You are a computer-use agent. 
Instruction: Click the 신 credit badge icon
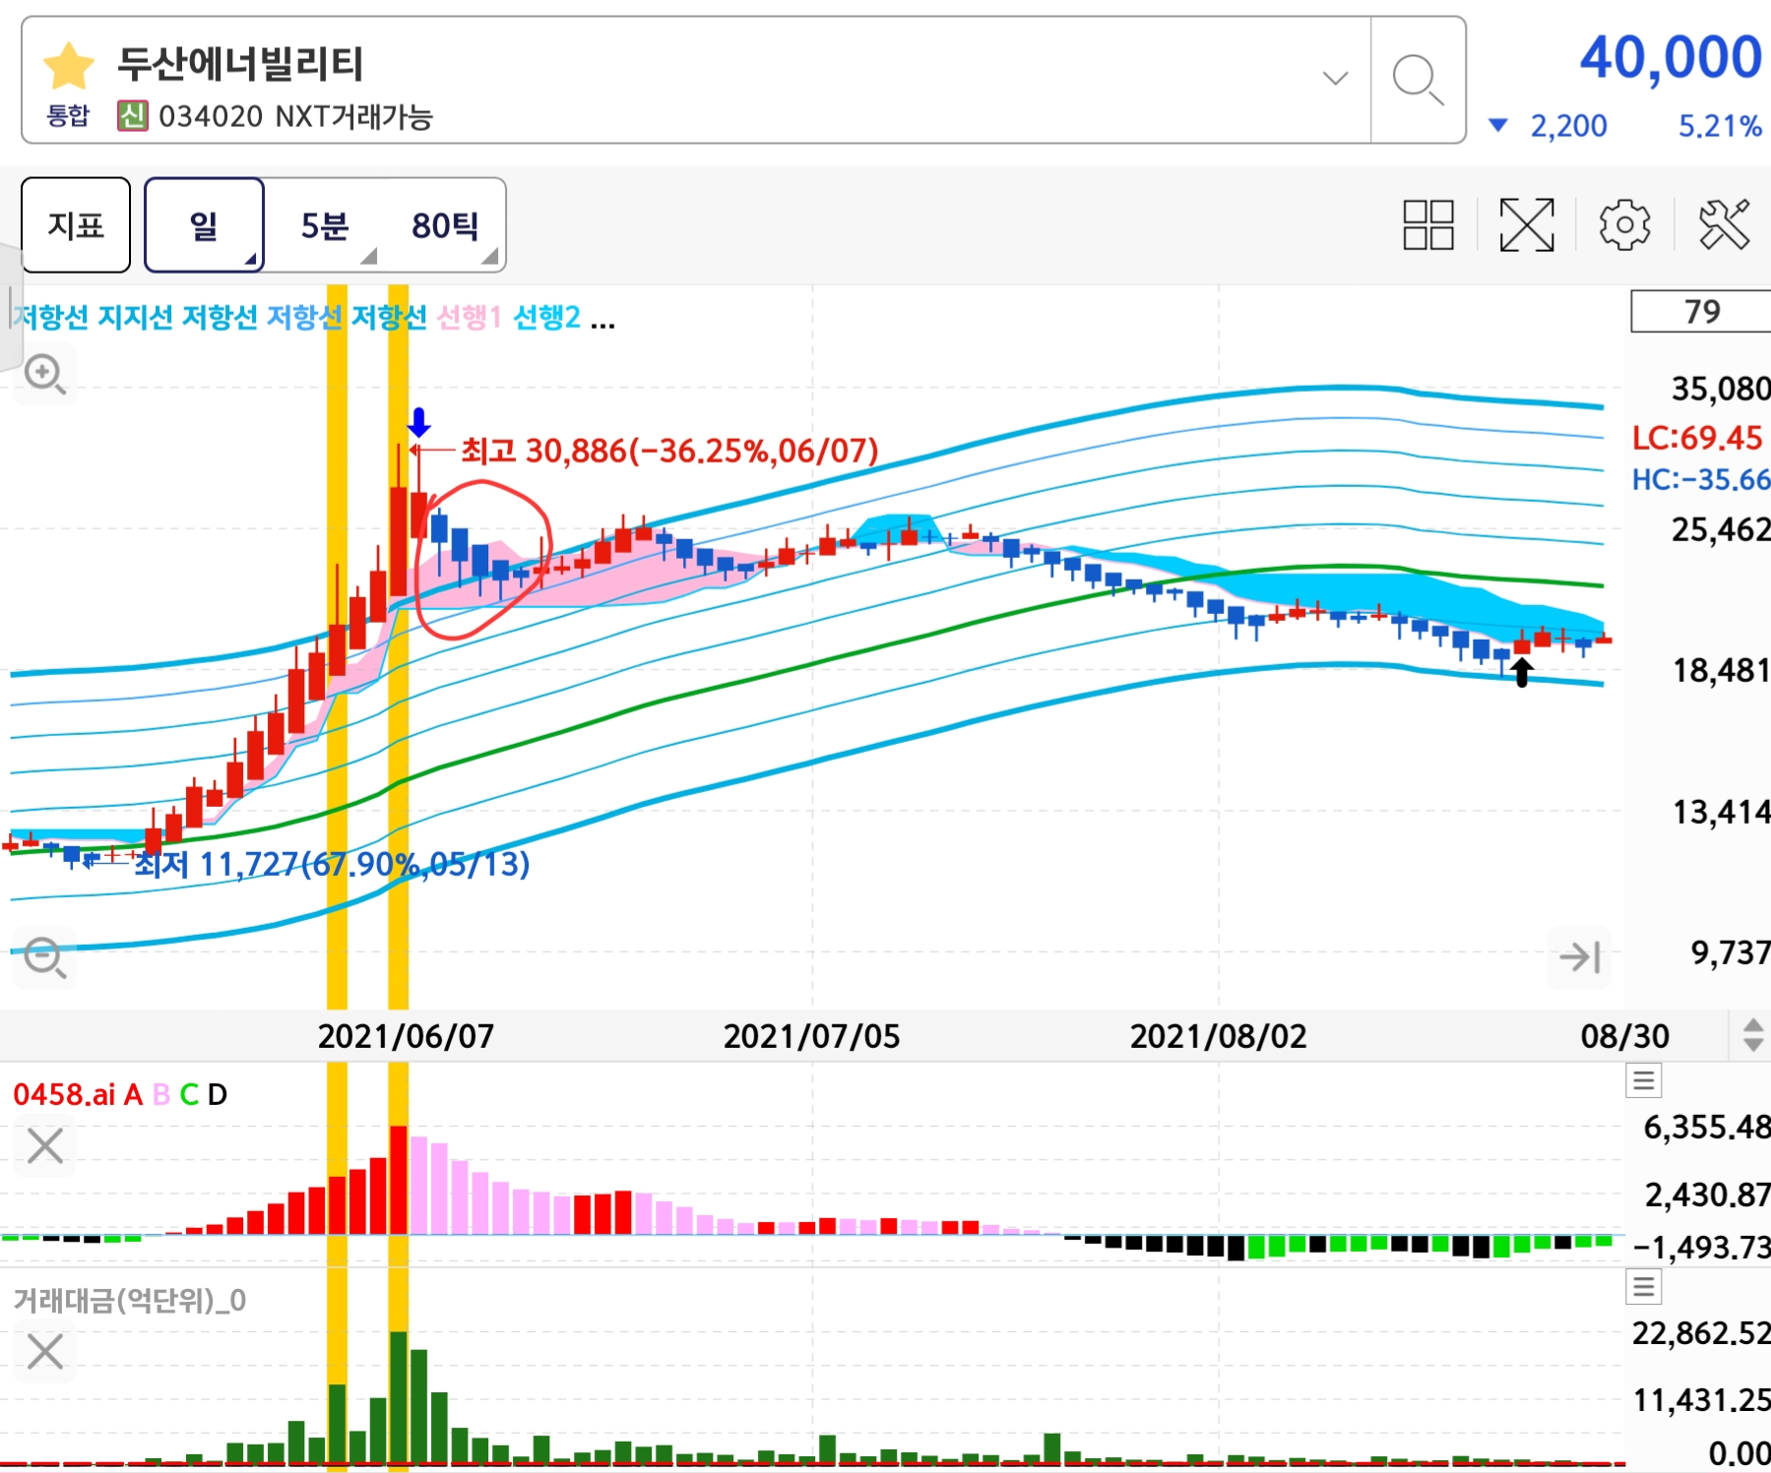133,116
